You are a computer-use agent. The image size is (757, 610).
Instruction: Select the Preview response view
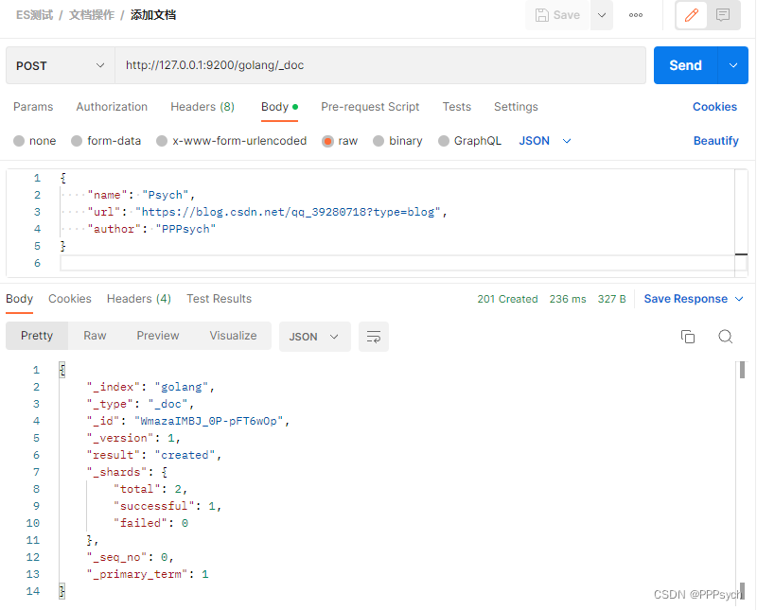click(158, 336)
